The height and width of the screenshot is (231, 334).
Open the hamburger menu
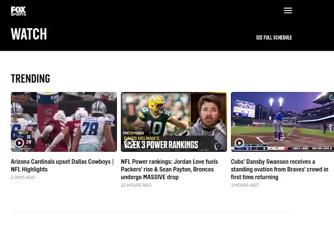pos(288,10)
